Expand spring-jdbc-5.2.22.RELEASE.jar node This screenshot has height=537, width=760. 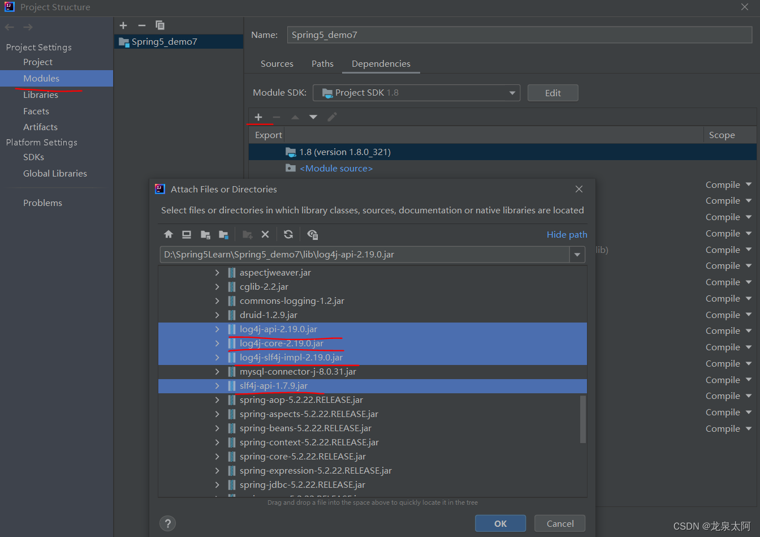(217, 485)
